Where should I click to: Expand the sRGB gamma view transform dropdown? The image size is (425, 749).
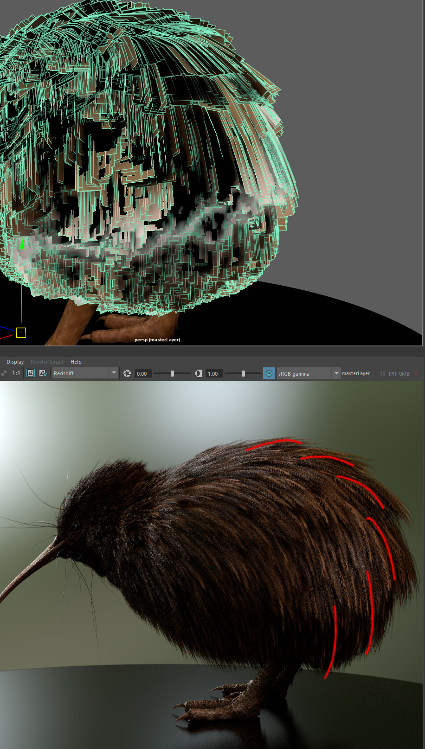pyautogui.click(x=336, y=373)
